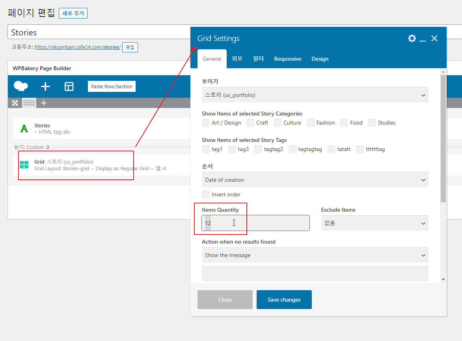Open the 보이기 post type dropdown

[x=315, y=95]
